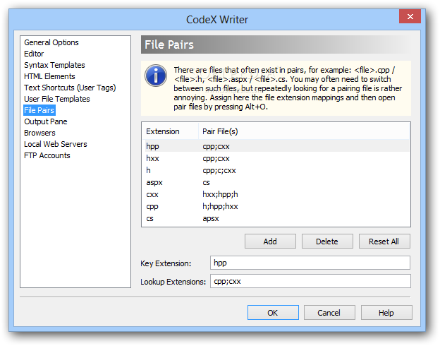Select Local Web Servers category
Image resolution: width=440 pixels, height=346 pixels.
pos(56,144)
